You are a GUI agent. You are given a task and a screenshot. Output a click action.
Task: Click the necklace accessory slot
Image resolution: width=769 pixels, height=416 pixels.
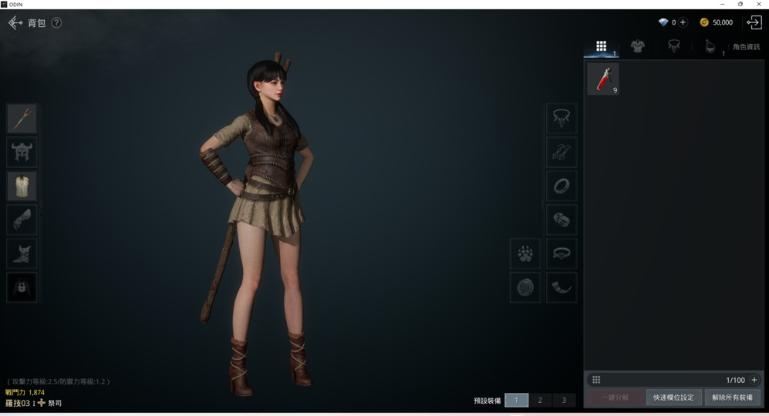click(x=562, y=119)
